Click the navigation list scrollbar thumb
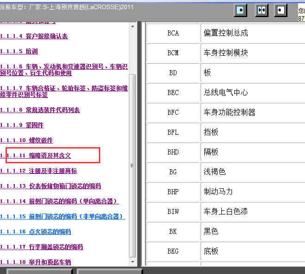This screenshot has width=305, height=274. pos(133,166)
